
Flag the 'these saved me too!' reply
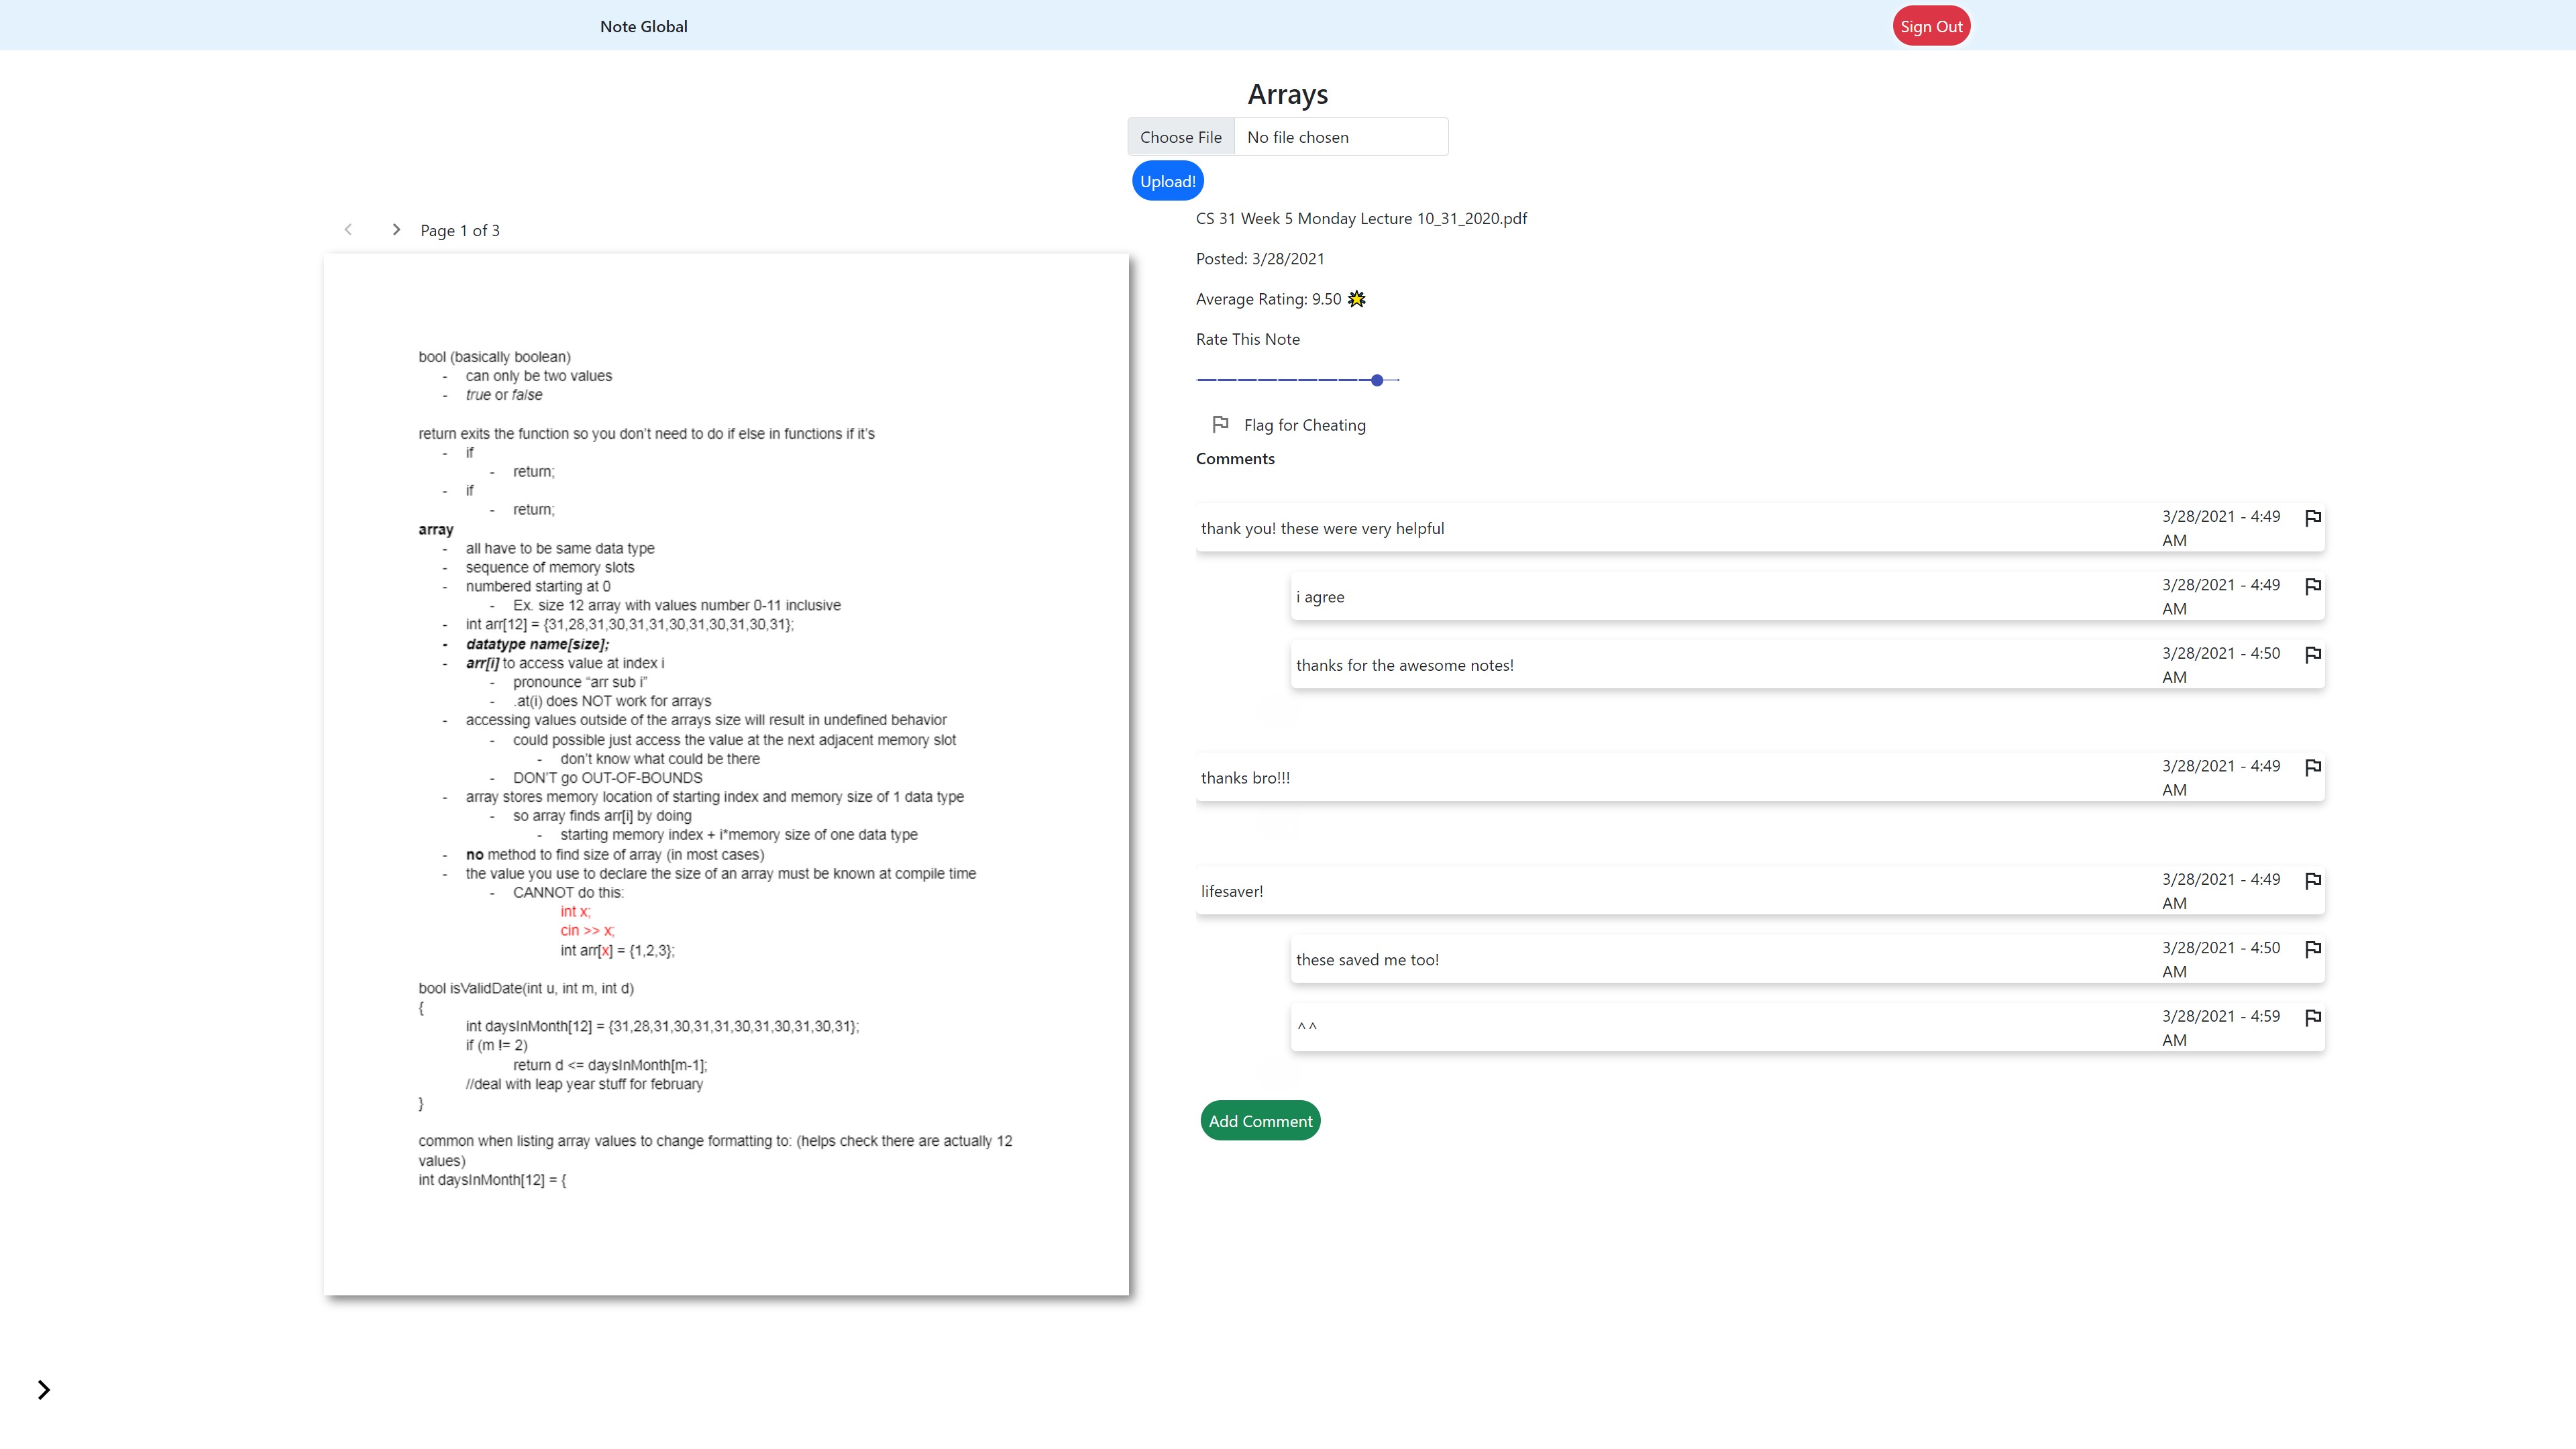point(2312,949)
